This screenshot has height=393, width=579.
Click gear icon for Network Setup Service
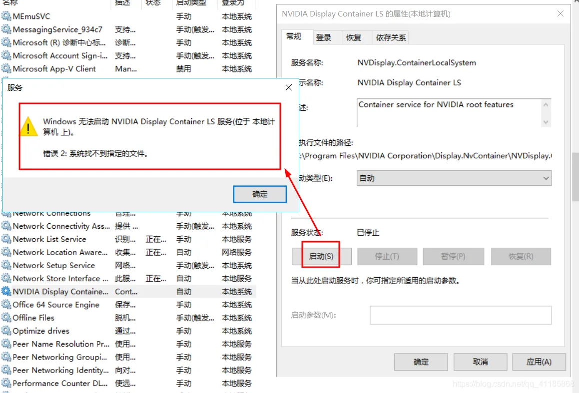[6, 265]
